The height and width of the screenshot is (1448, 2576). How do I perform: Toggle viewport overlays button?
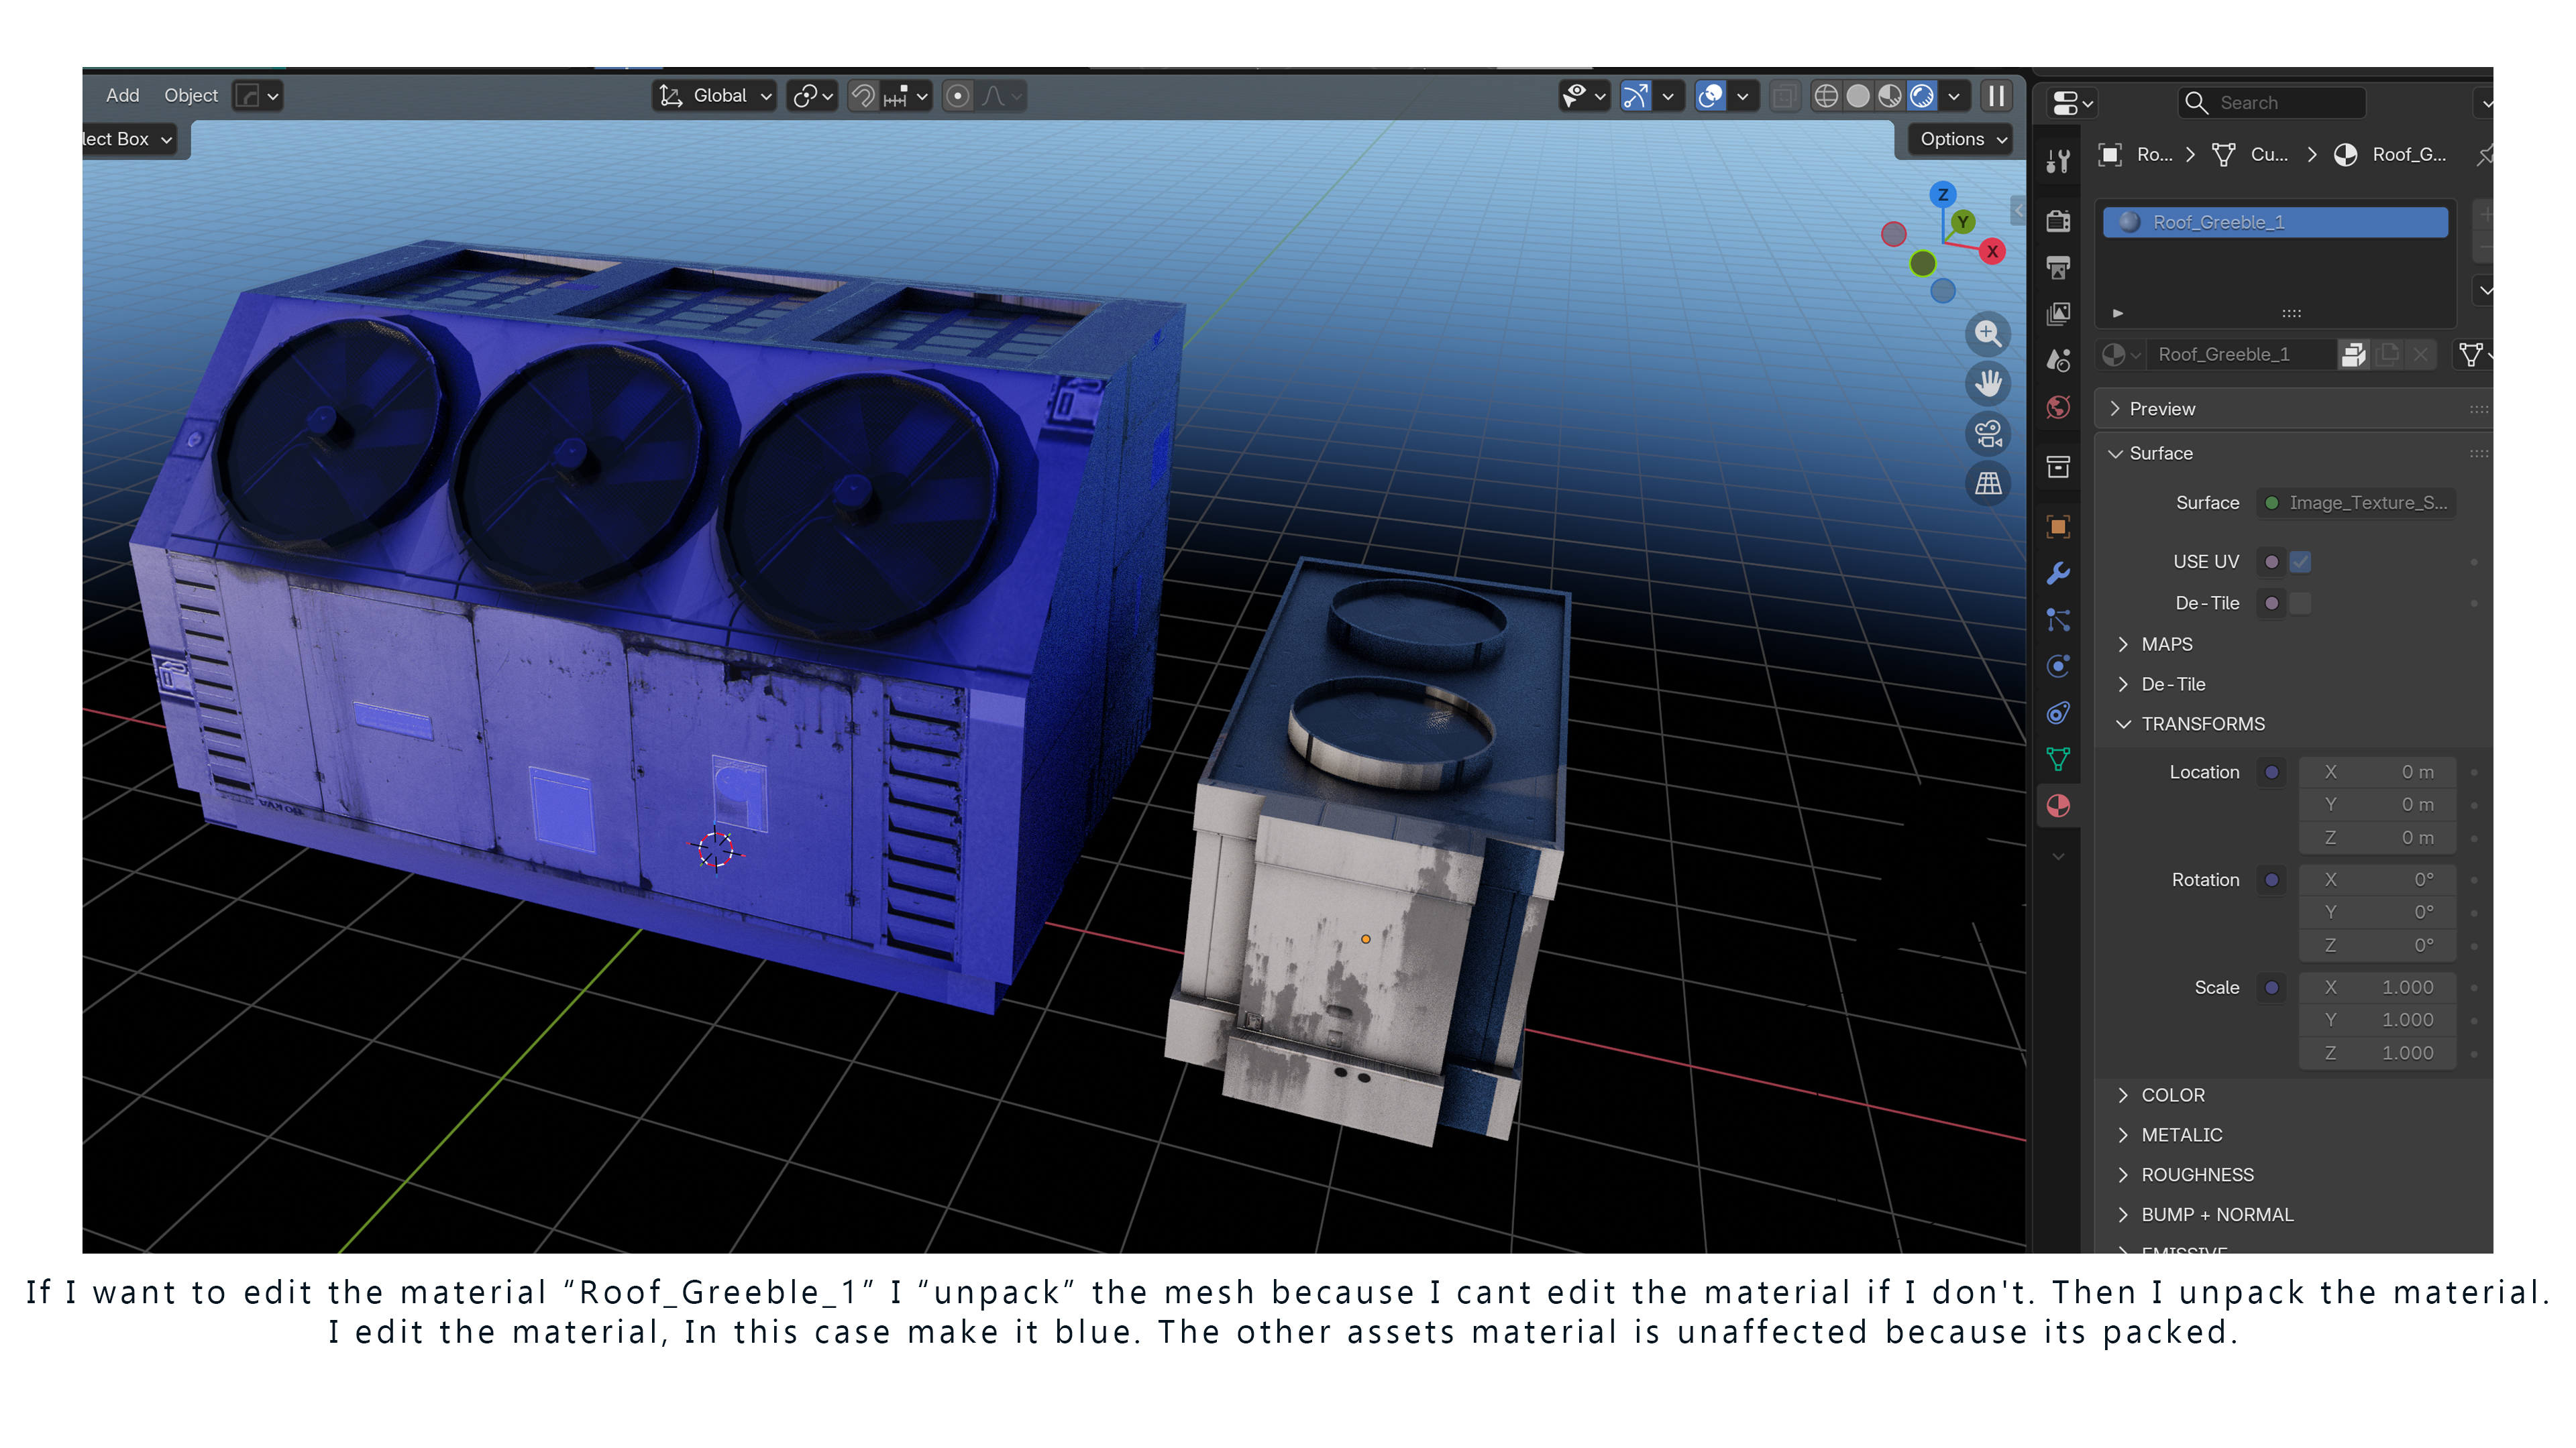1711,96
